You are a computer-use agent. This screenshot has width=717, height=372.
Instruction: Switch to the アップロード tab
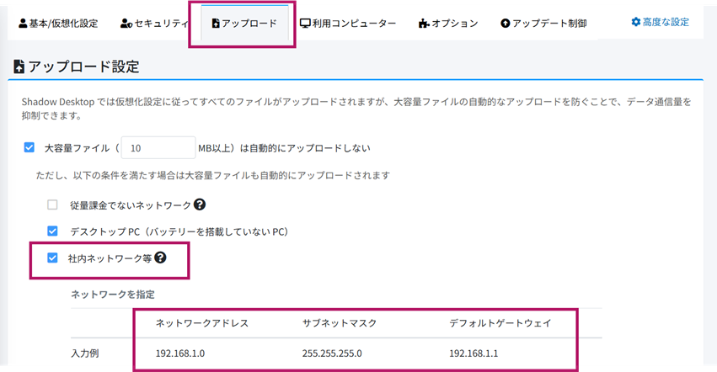point(243,24)
